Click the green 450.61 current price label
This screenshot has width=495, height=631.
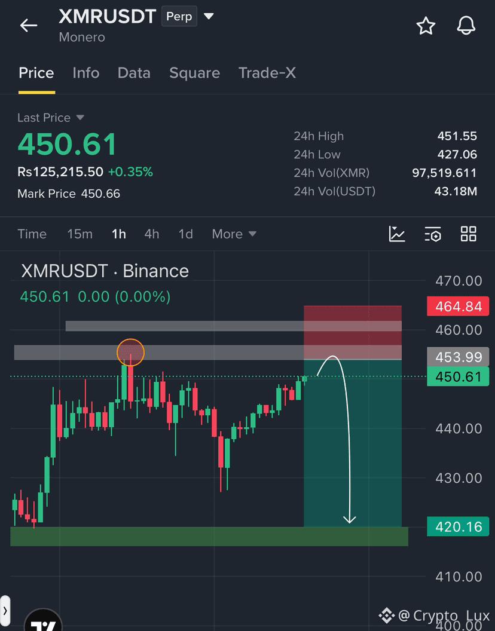pyautogui.click(x=458, y=376)
